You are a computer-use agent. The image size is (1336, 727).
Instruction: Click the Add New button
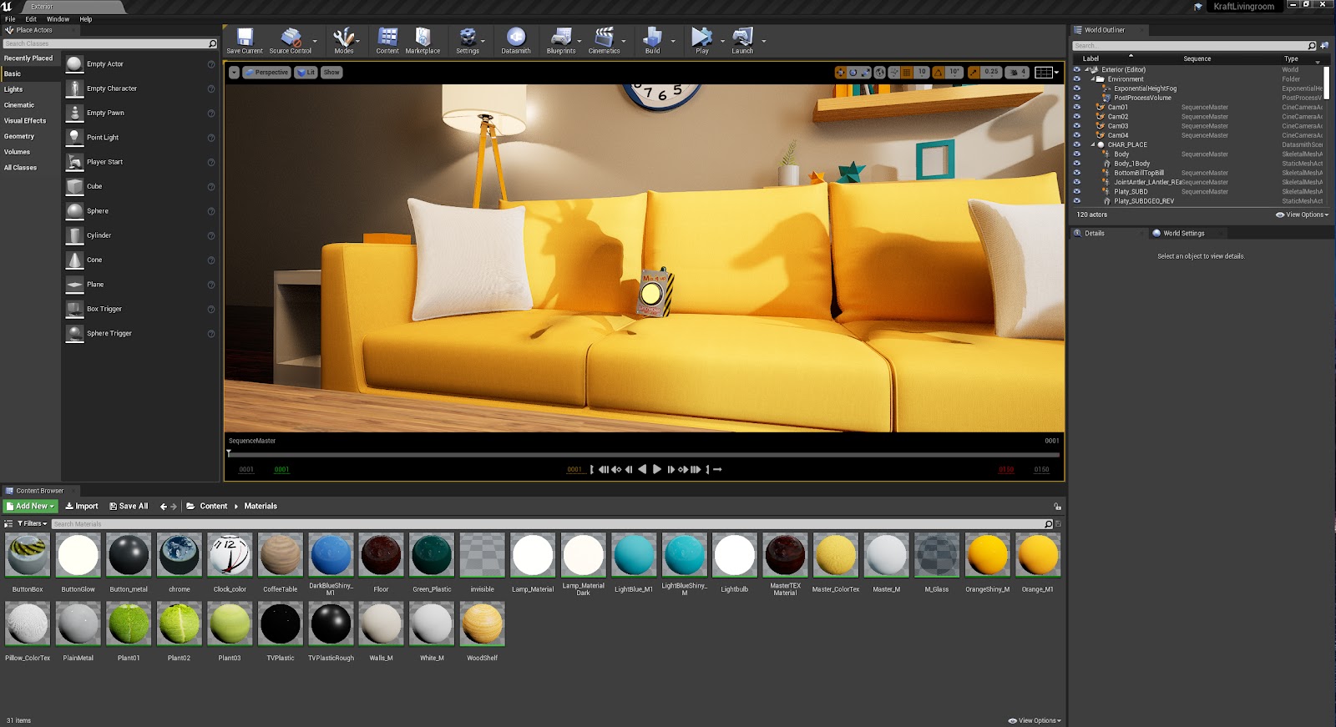tap(30, 506)
